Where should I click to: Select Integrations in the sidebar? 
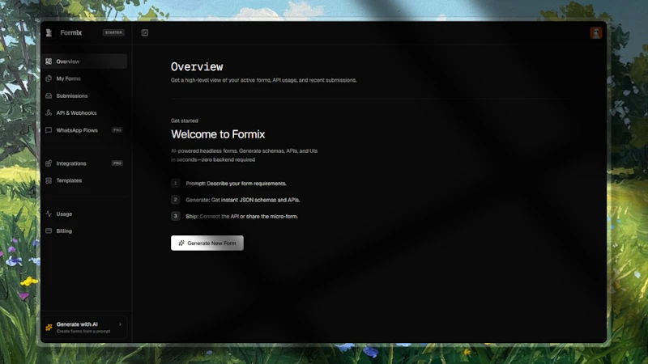(x=84, y=163)
